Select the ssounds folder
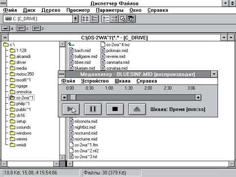236x177 pixels. (x=20, y=127)
